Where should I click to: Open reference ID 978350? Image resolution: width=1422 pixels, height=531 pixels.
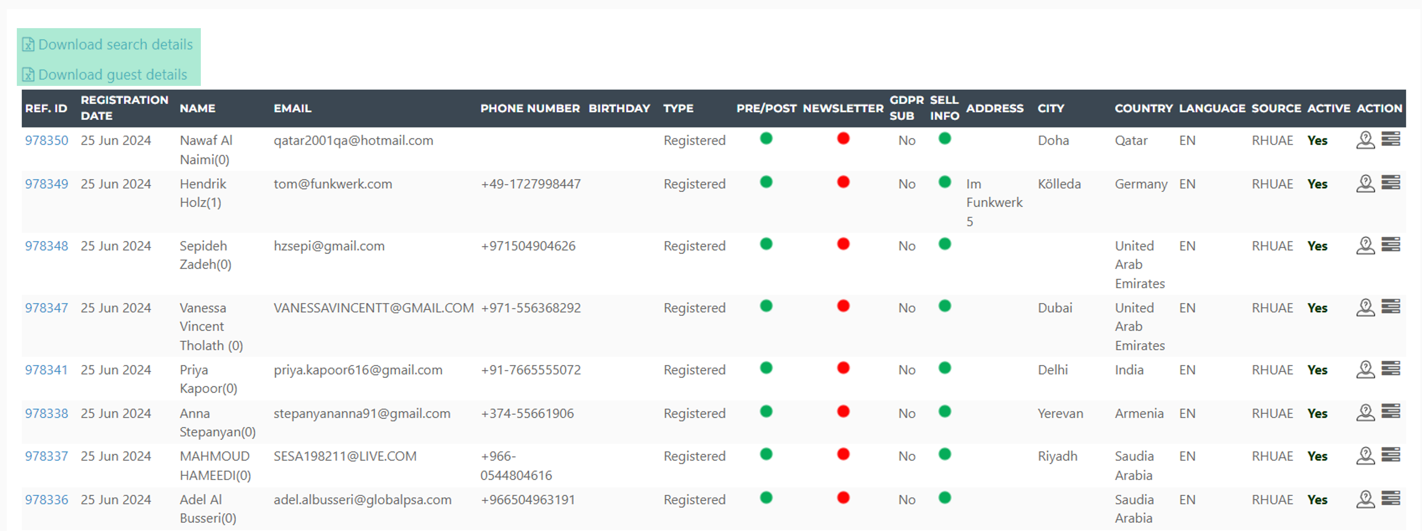(x=46, y=141)
